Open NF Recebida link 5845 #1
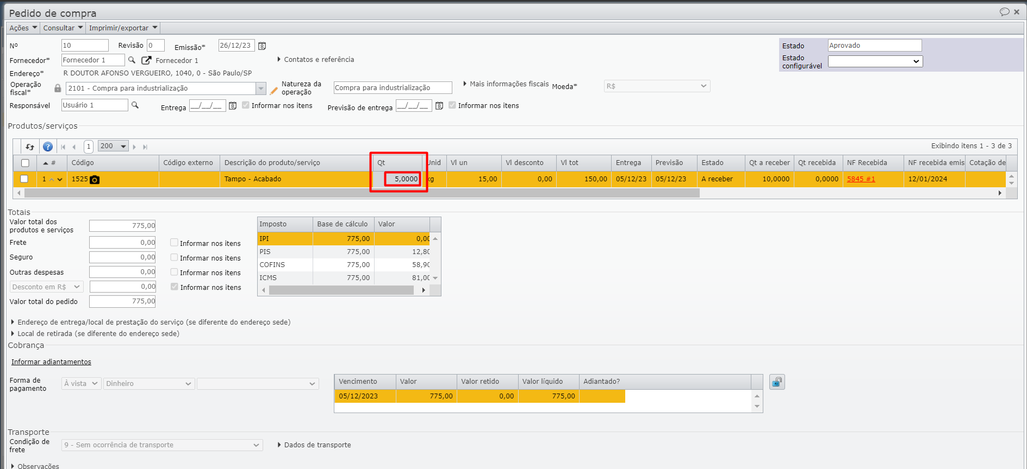Viewport: 1027px width, 469px height. pyautogui.click(x=861, y=179)
